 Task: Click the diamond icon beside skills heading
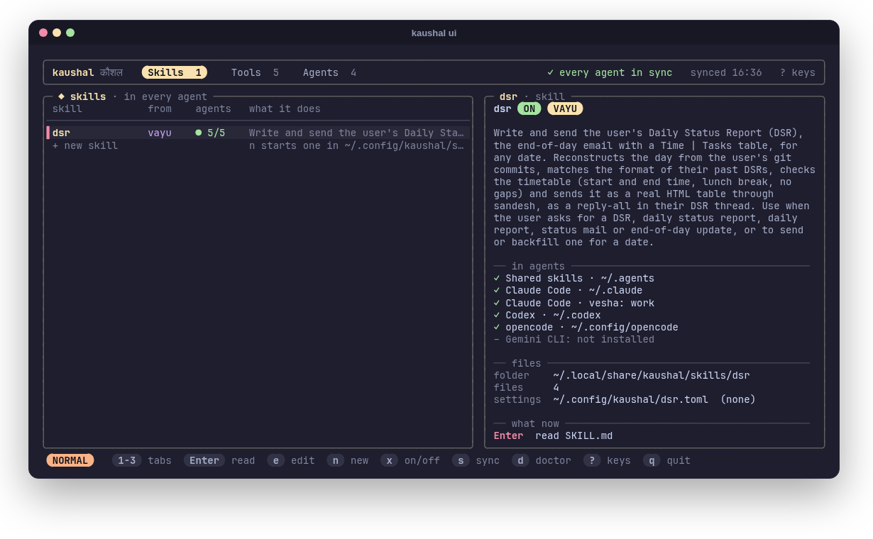tap(61, 96)
